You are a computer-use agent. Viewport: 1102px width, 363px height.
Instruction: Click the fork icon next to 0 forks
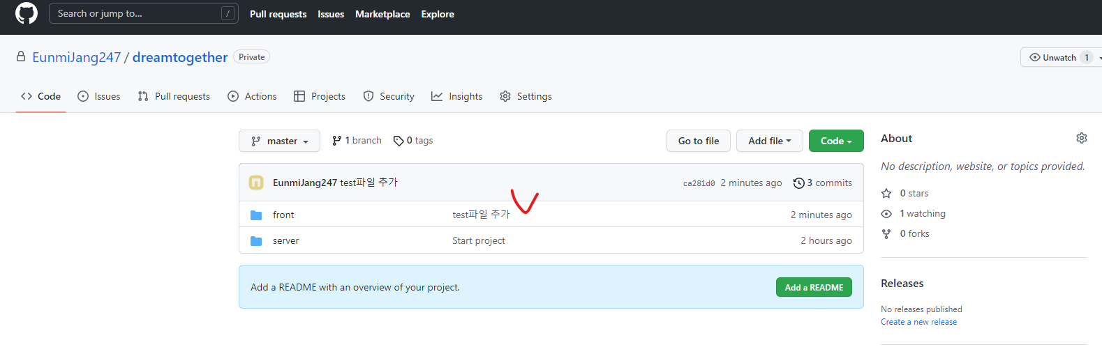(886, 233)
